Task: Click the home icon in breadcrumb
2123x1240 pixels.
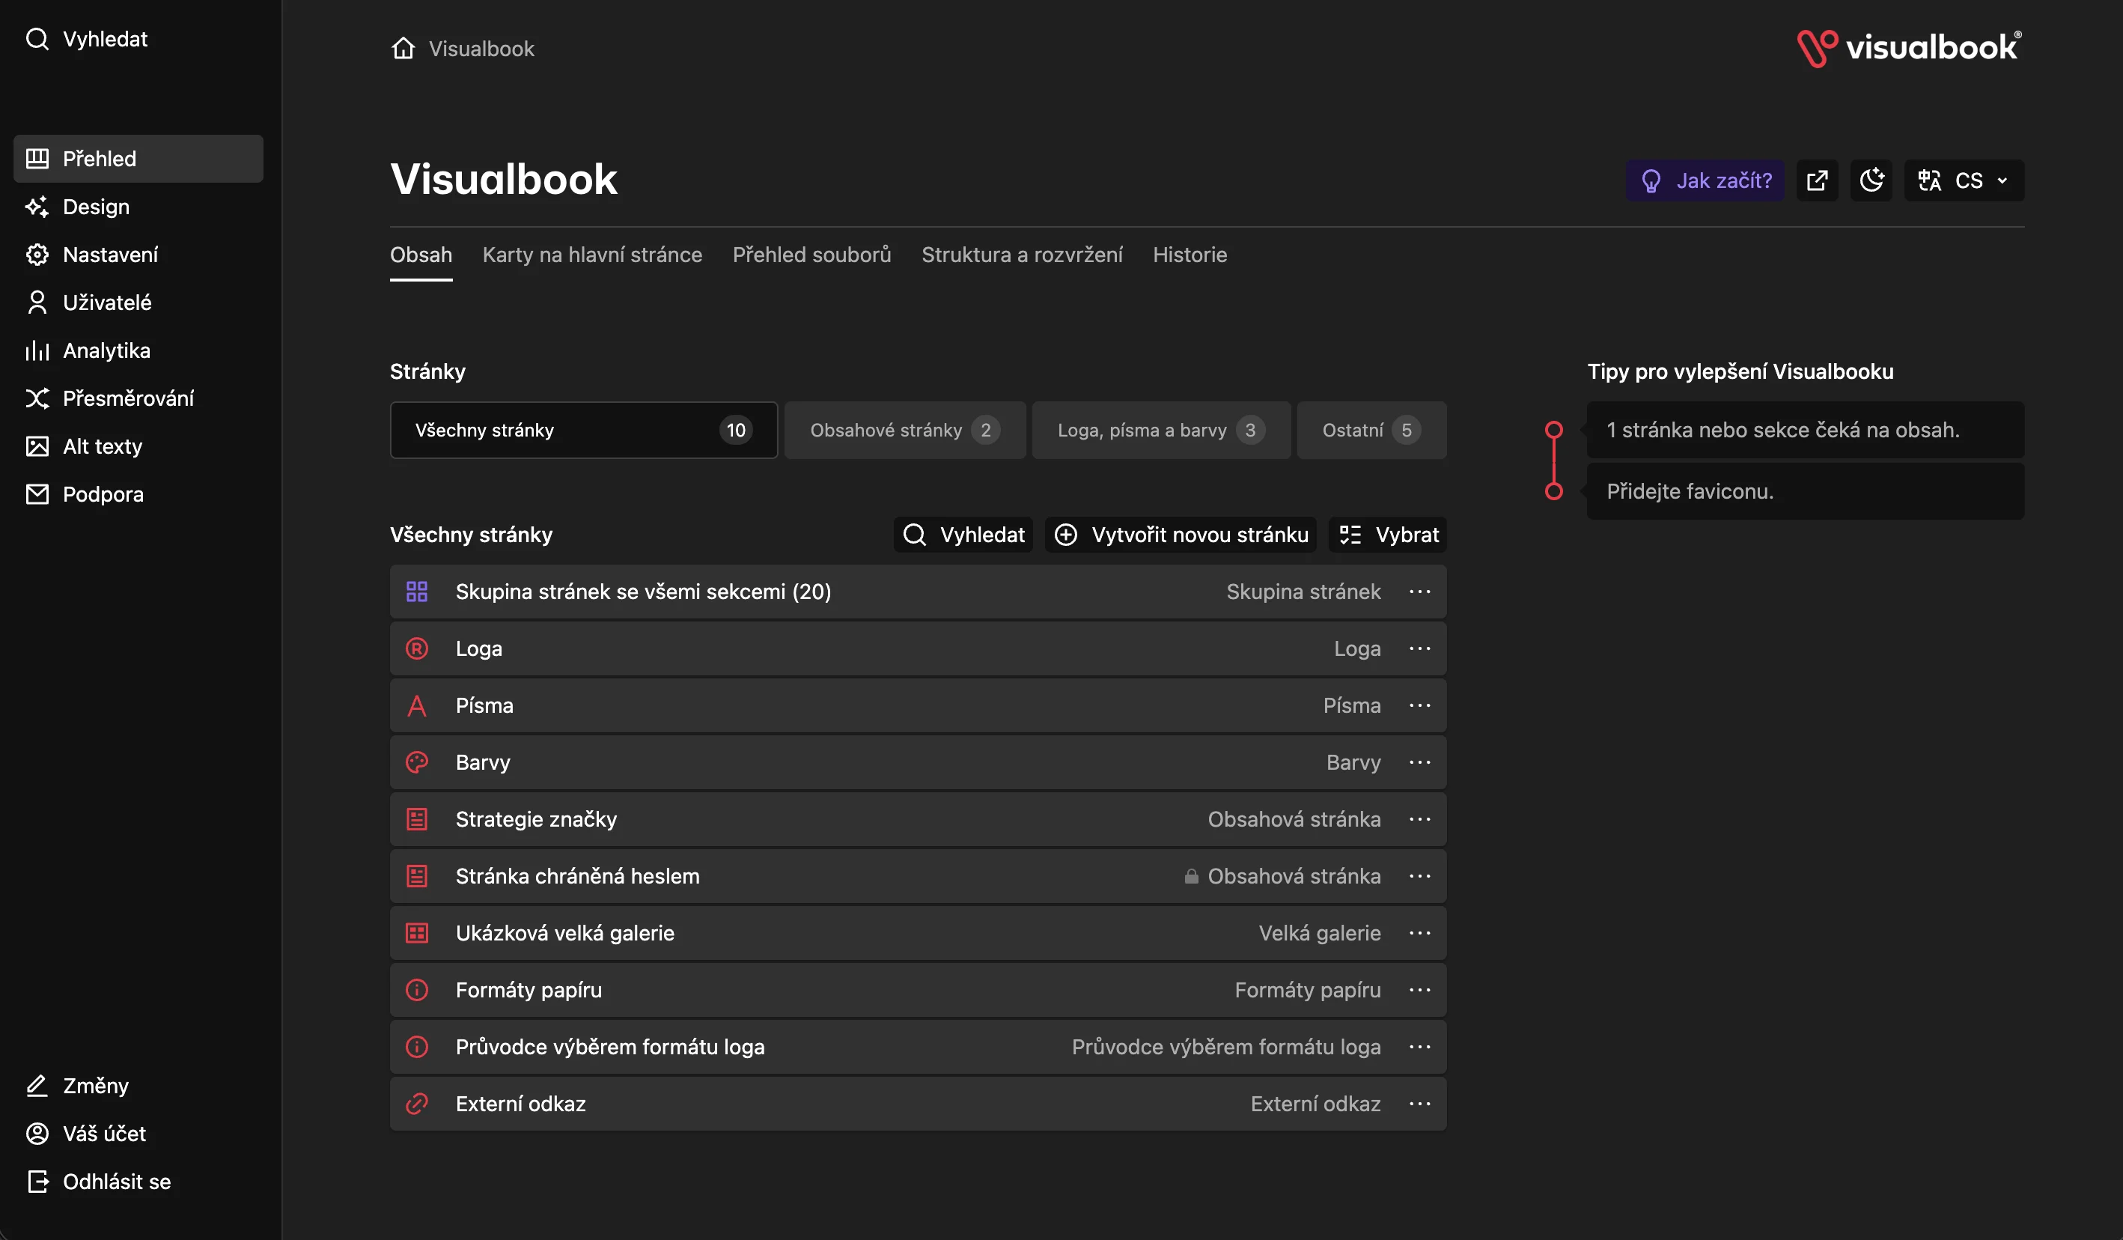Action: coord(403,48)
